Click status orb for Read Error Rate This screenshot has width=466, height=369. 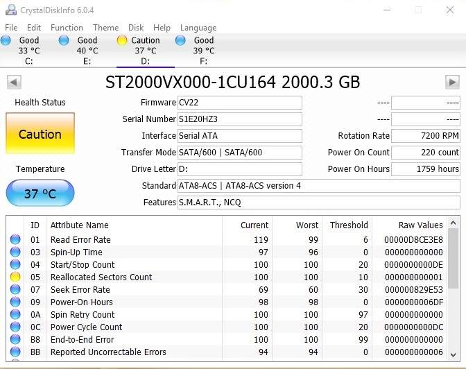tap(15, 239)
